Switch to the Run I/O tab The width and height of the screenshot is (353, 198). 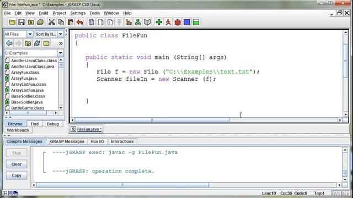click(x=98, y=141)
